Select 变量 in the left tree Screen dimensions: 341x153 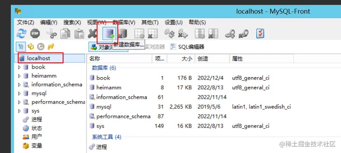(33, 146)
